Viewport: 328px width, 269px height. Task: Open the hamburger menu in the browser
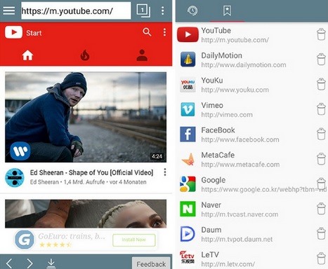[x=9, y=11]
